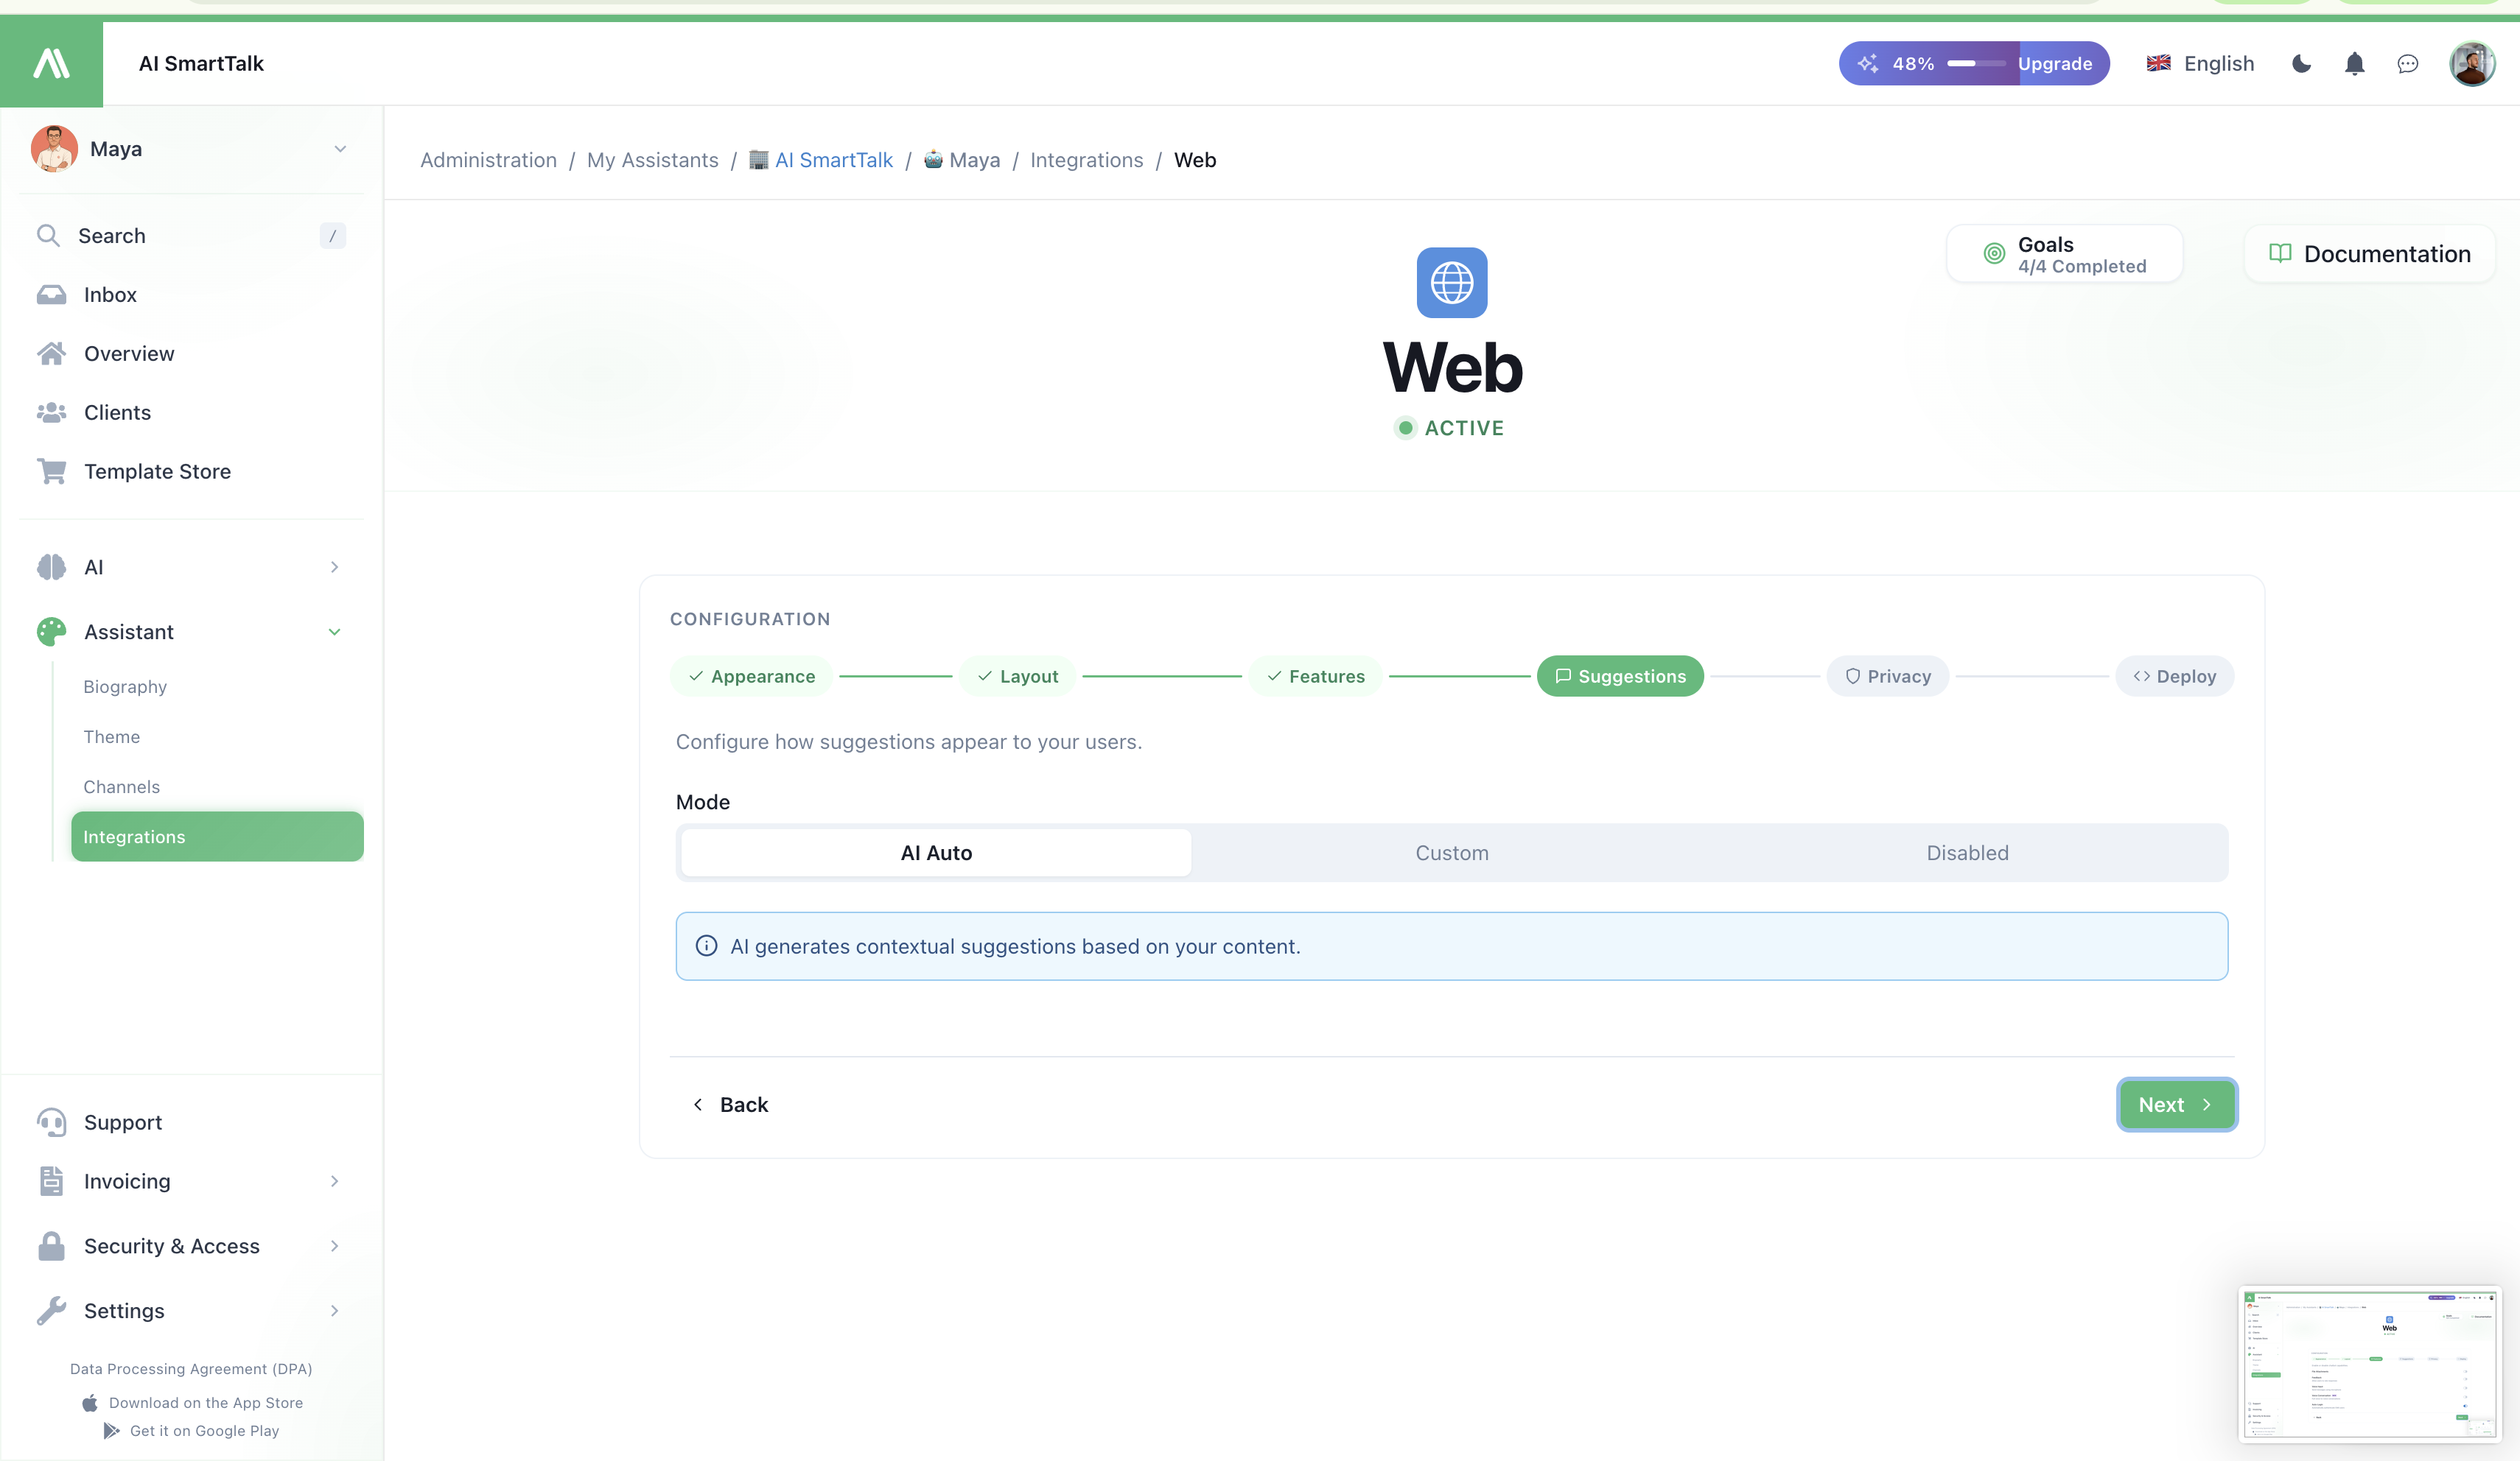The height and width of the screenshot is (1461, 2520).
Task: Open Maya breadcrumb
Action: tap(961, 160)
